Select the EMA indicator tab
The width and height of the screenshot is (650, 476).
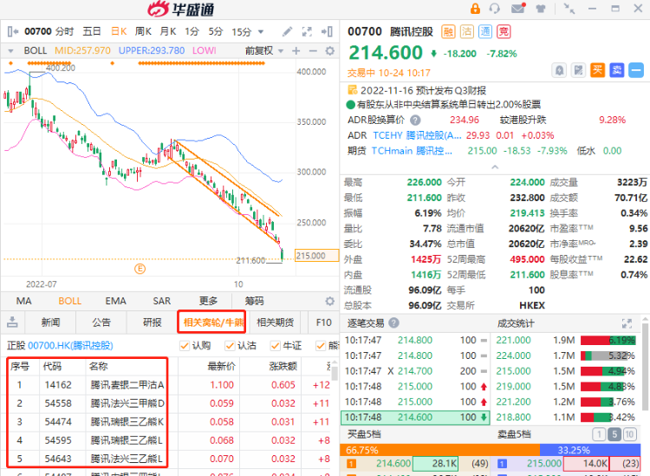click(115, 301)
